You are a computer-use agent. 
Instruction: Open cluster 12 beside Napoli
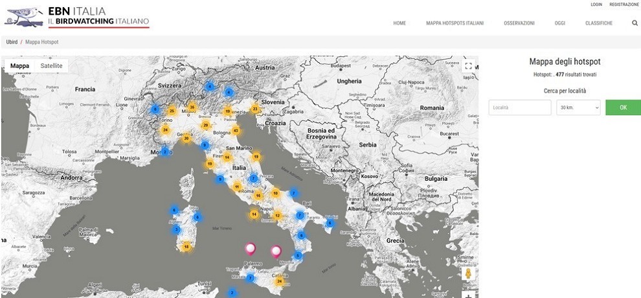(x=278, y=216)
